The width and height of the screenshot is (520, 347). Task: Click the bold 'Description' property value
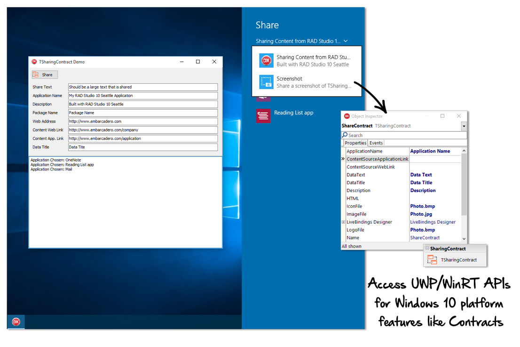pyautogui.click(x=423, y=191)
